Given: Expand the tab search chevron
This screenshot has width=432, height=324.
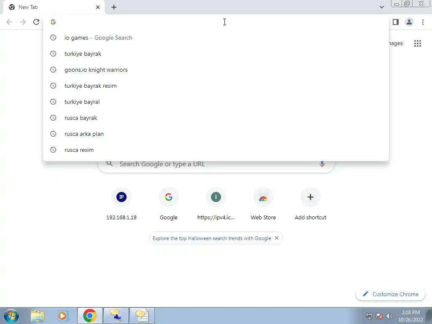Looking at the screenshot, I should point(381,7).
